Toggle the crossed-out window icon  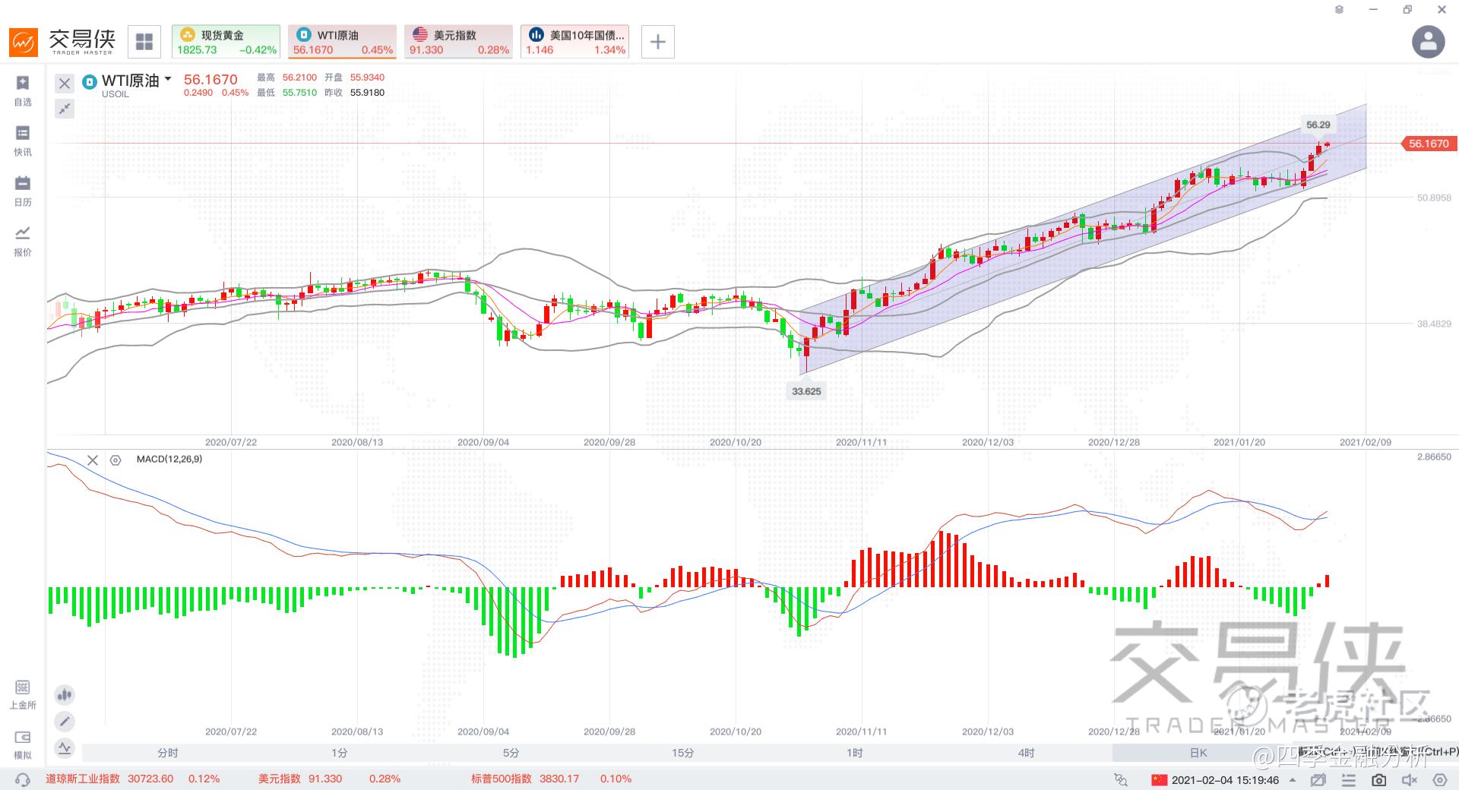(x=1318, y=779)
